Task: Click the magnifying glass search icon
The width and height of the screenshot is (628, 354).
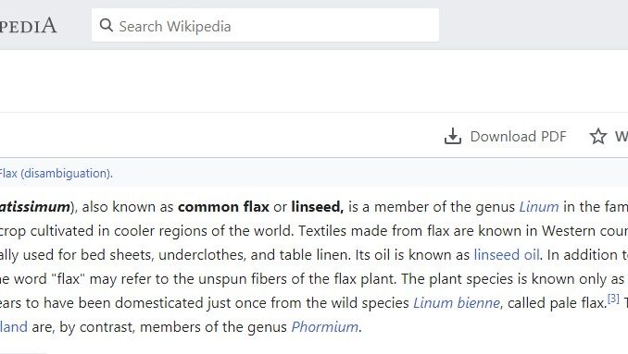Action: [x=107, y=25]
